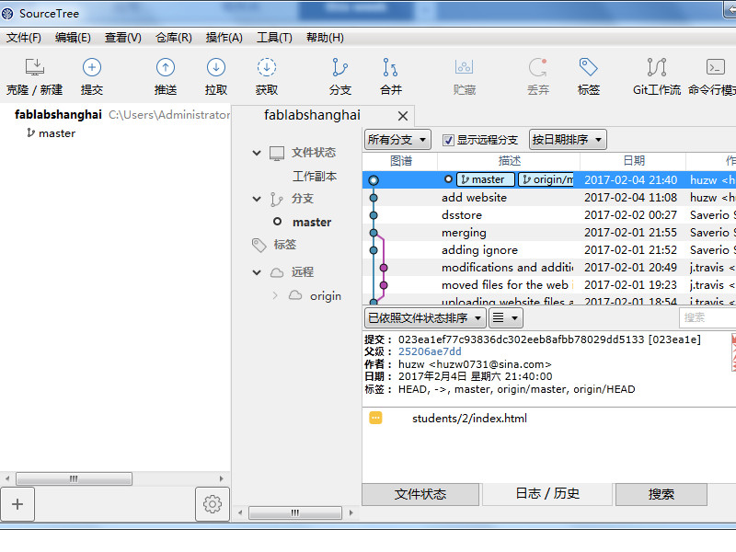Open the 文件(F) menu
Image resolution: width=736 pixels, height=552 pixels.
[x=24, y=38]
